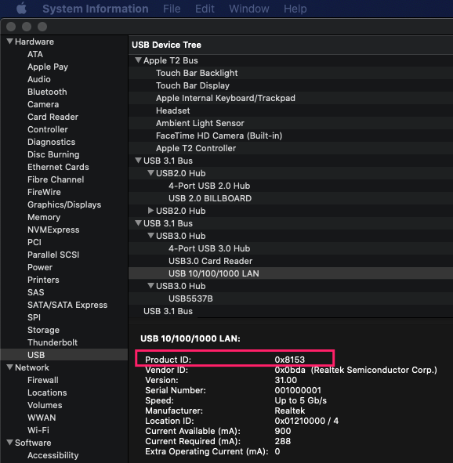
Task: Select SATA/SATA Express in the sidebar
Action: click(x=67, y=305)
